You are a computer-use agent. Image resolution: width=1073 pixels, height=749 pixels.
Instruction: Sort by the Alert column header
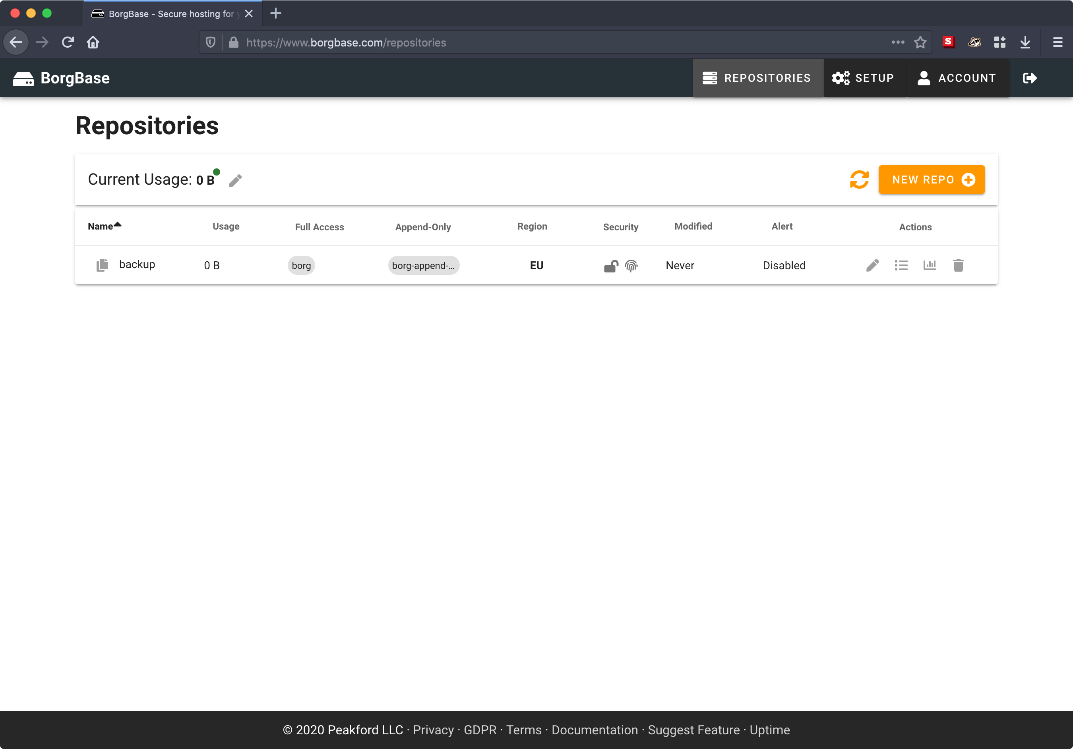[782, 226]
